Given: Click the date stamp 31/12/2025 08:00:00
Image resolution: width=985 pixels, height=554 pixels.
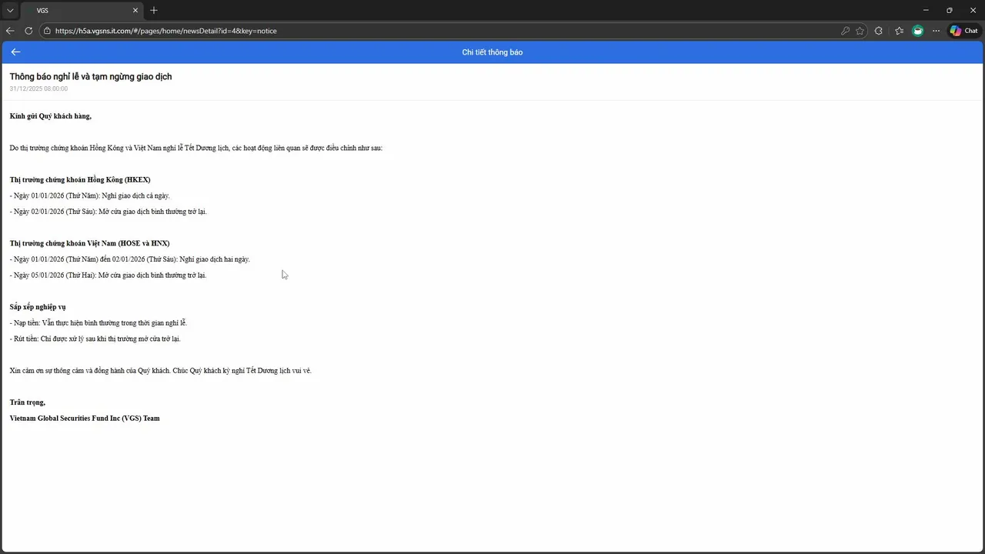Looking at the screenshot, I should [38, 88].
